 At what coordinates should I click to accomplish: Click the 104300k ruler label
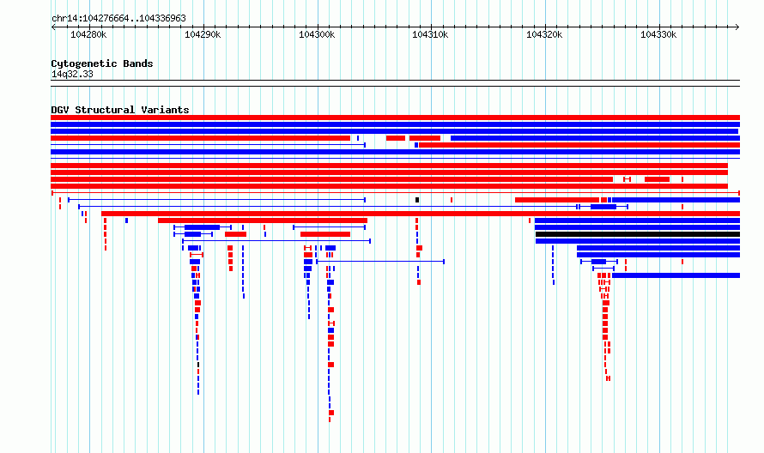(x=316, y=35)
